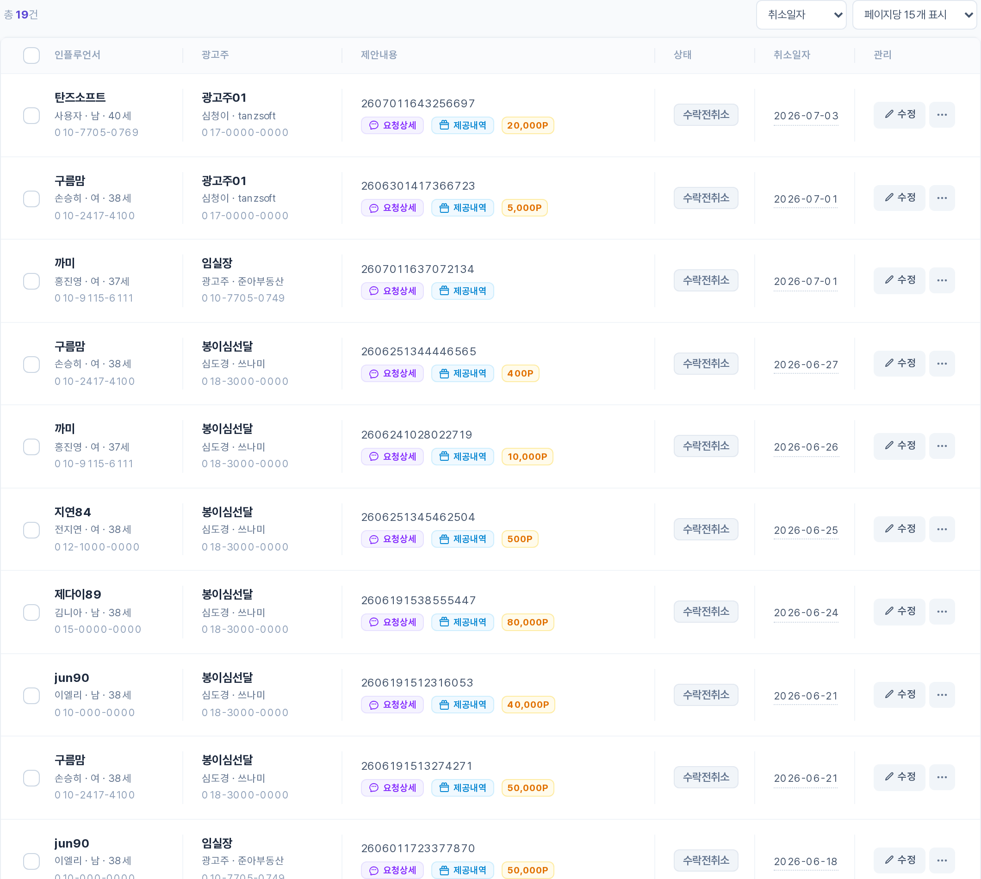
Task: Open the 취소일자 sort dropdown
Action: tap(801, 15)
